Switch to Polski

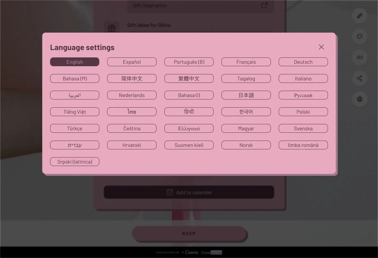303,112
